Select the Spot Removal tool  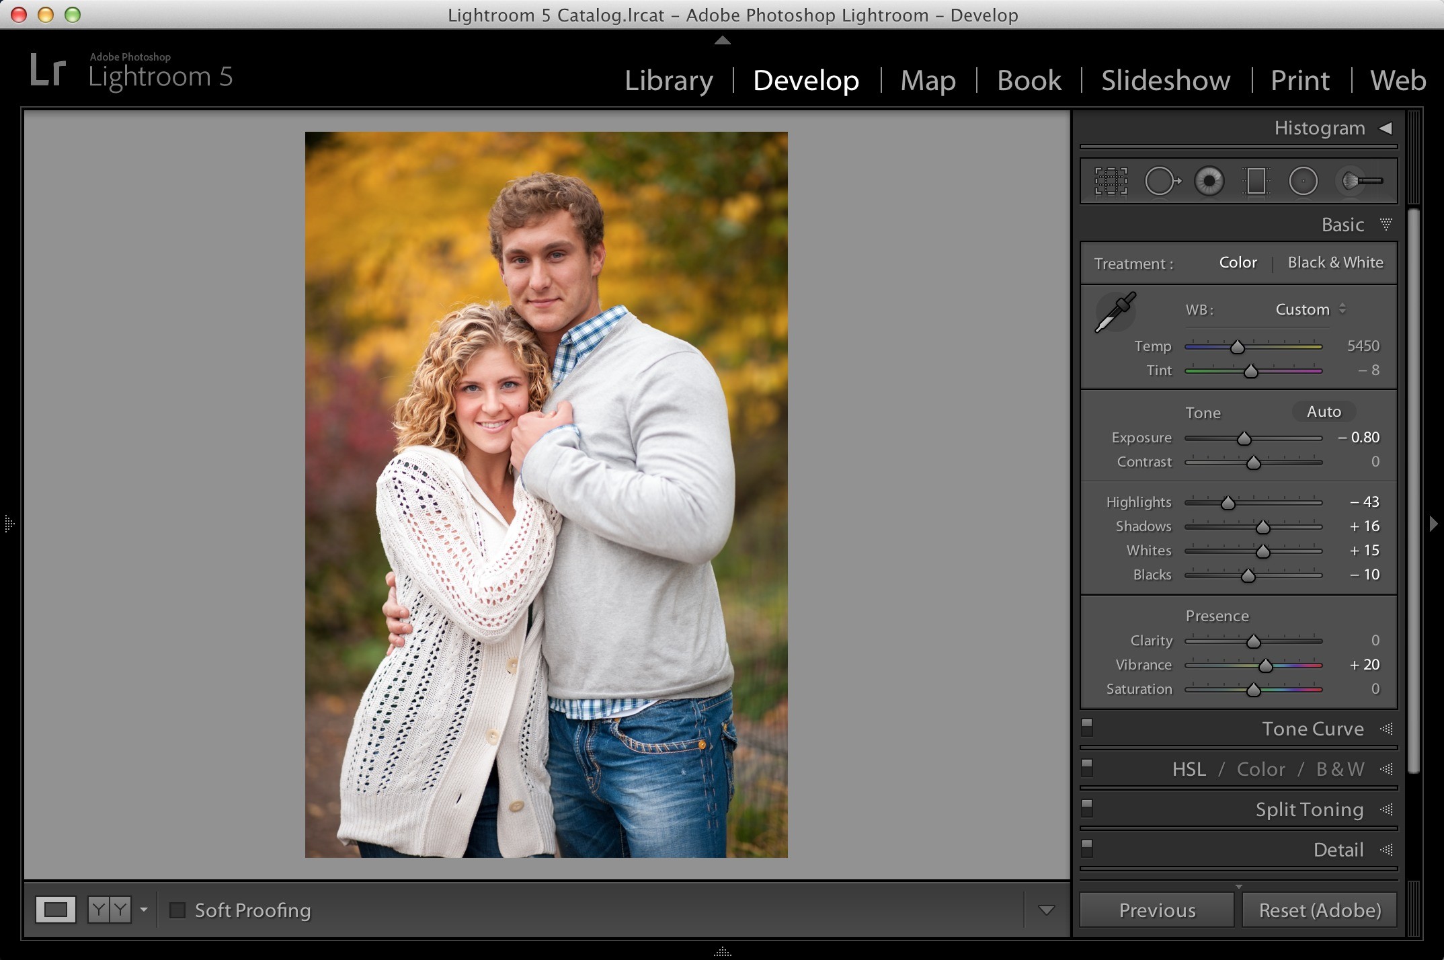point(1162,182)
